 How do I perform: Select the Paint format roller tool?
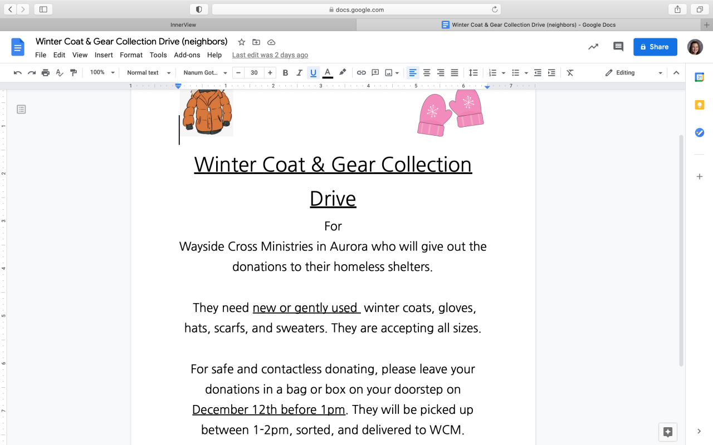click(x=74, y=73)
